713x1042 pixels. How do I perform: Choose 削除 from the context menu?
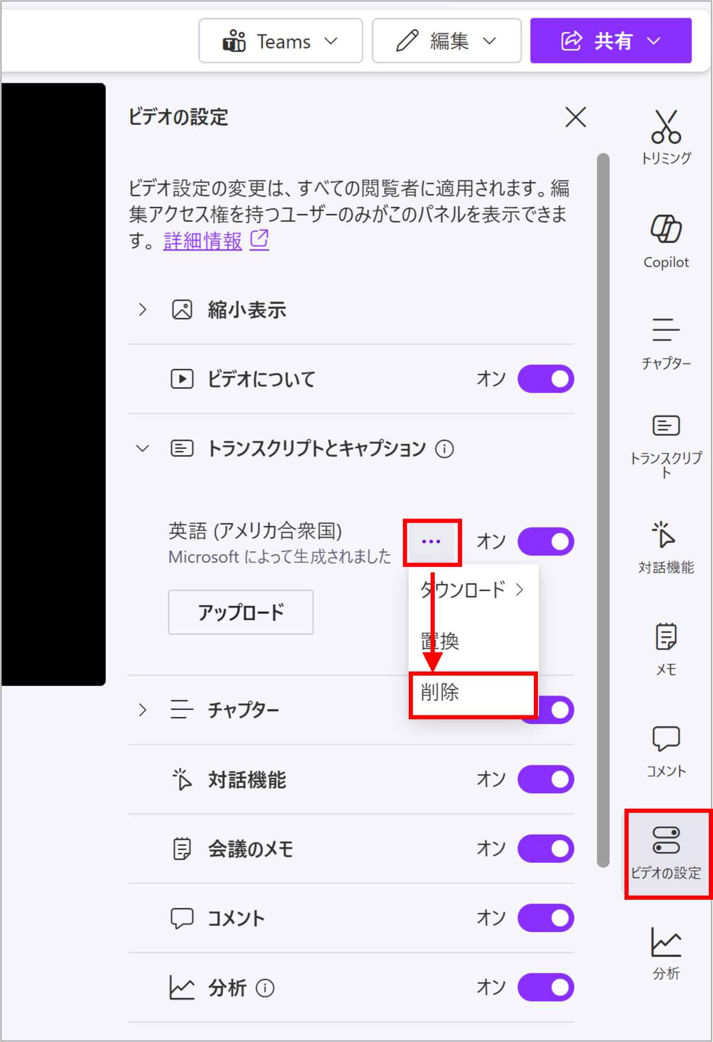[x=473, y=693]
